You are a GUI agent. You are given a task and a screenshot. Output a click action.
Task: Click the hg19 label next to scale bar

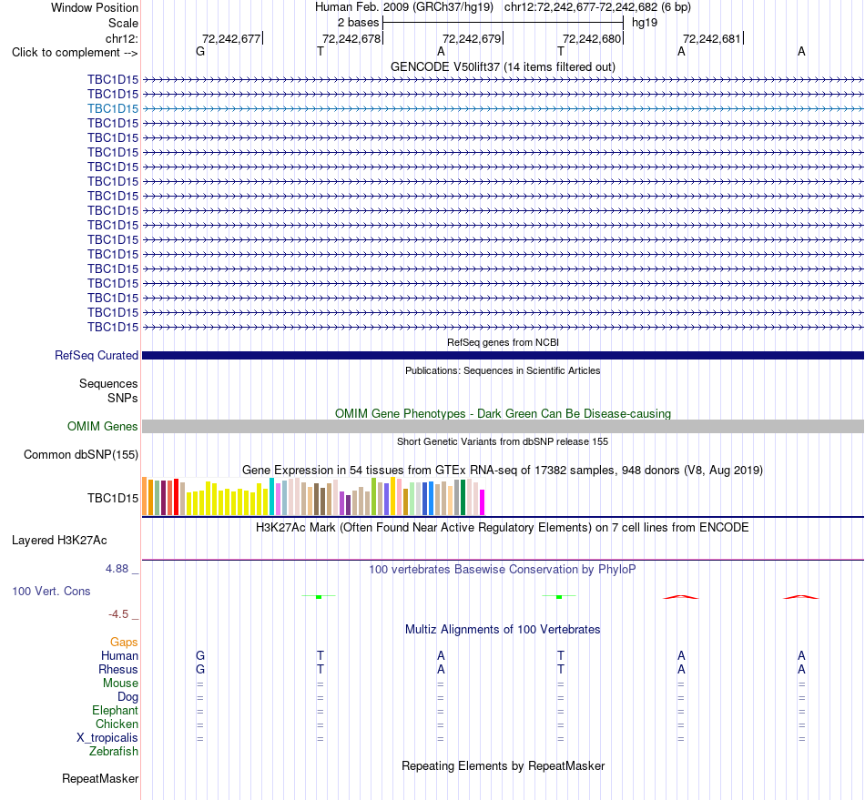tap(645, 23)
